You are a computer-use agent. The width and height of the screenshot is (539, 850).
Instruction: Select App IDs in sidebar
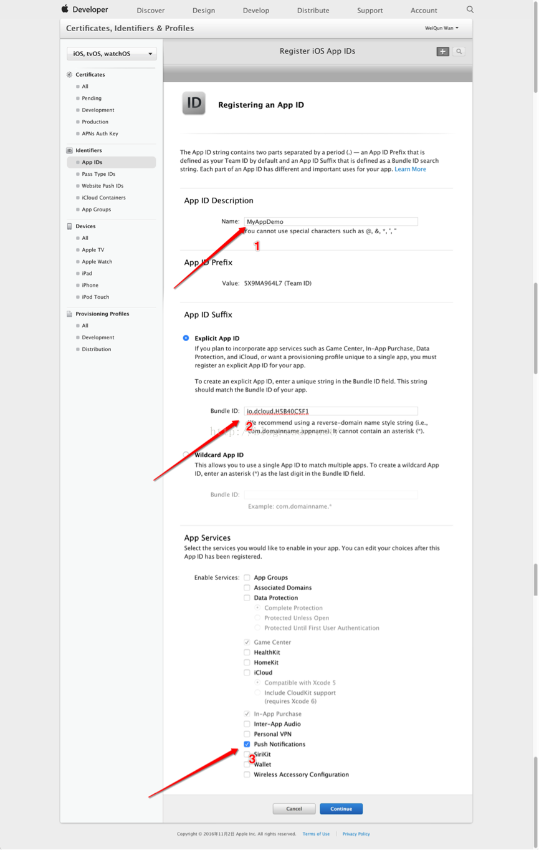[92, 162]
